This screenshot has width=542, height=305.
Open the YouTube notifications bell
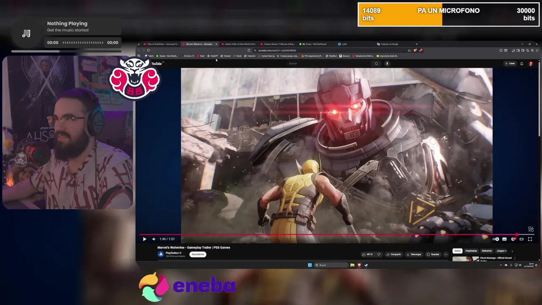(522, 64)
